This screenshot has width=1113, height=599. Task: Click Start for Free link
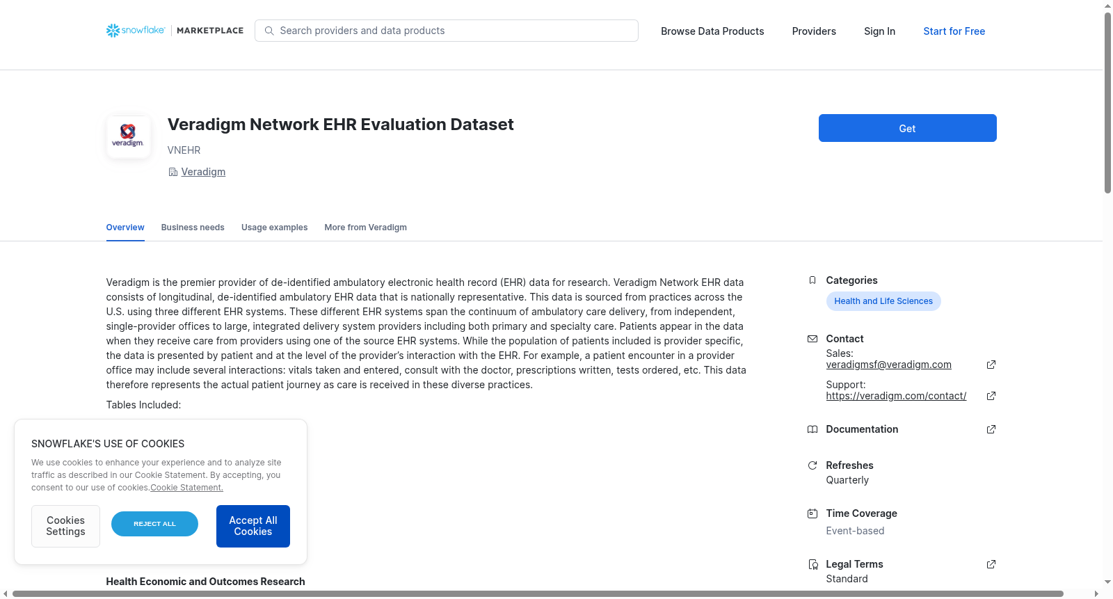pos(954,31)
